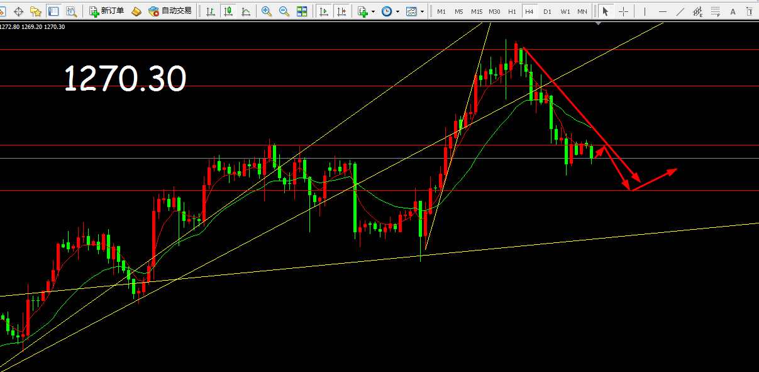Switch chart to line chart mode
Image resolution: width=759 pixels, height=372 pixels.
coord(245,11)
